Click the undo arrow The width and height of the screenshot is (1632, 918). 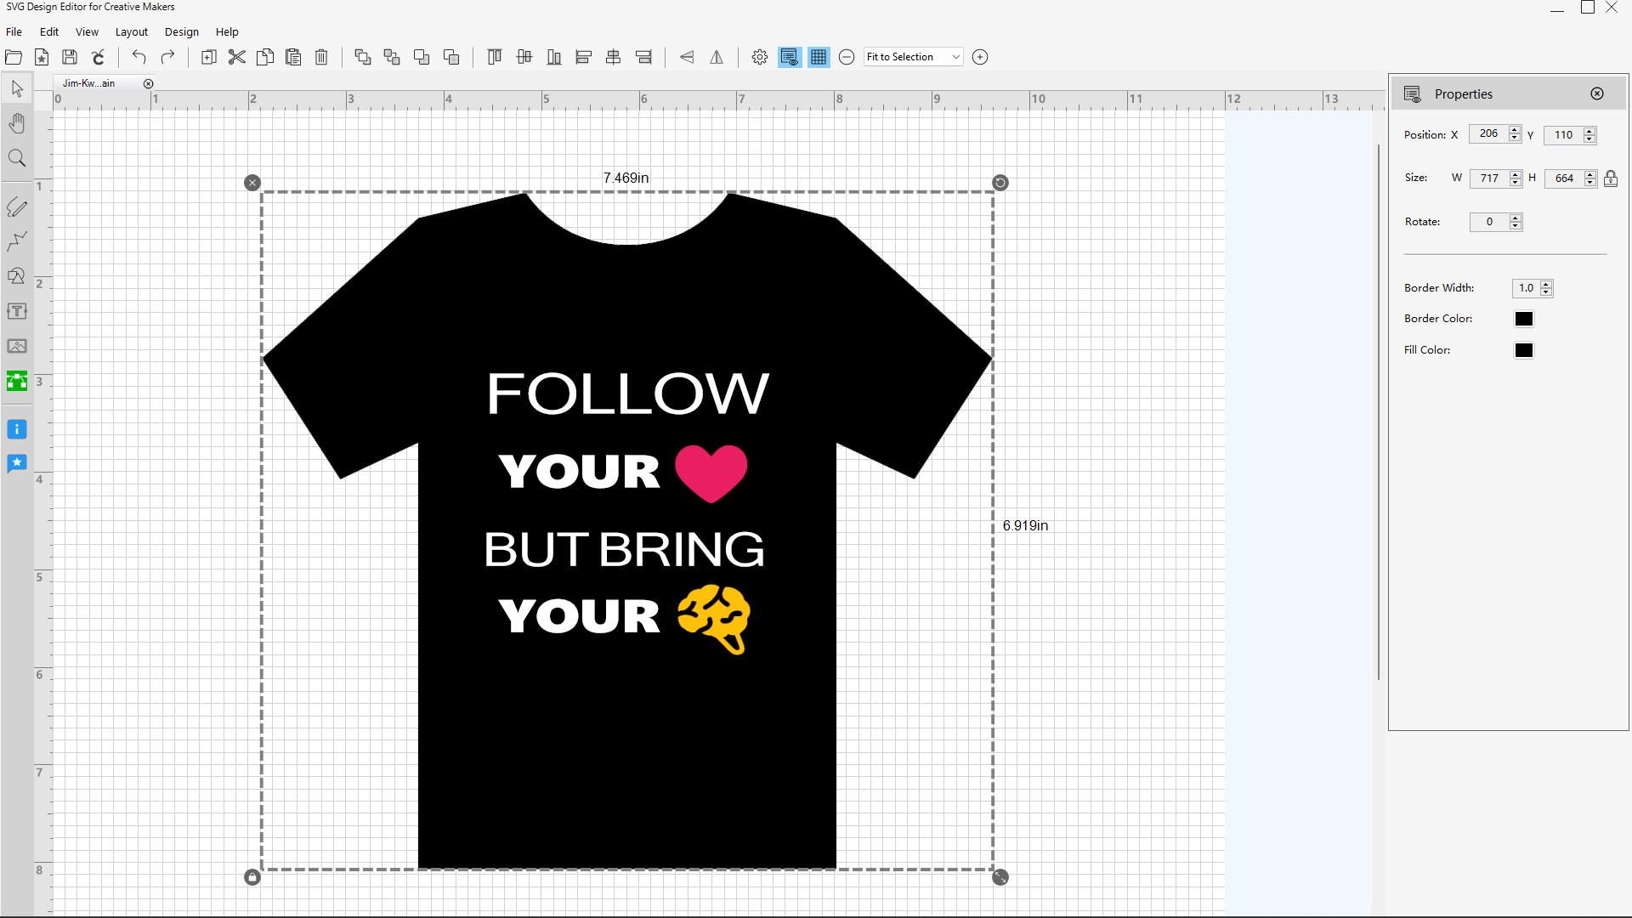(139, 57)
